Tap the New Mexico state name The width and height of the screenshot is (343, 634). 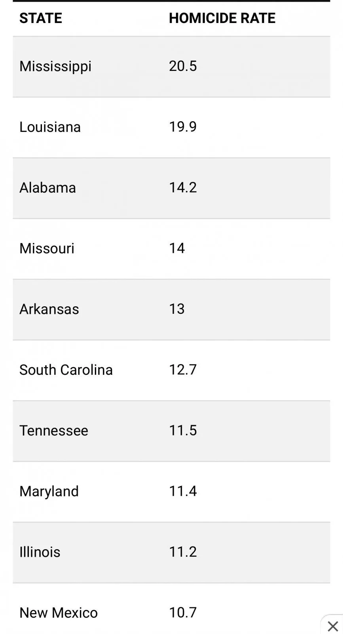coord(59,613)
